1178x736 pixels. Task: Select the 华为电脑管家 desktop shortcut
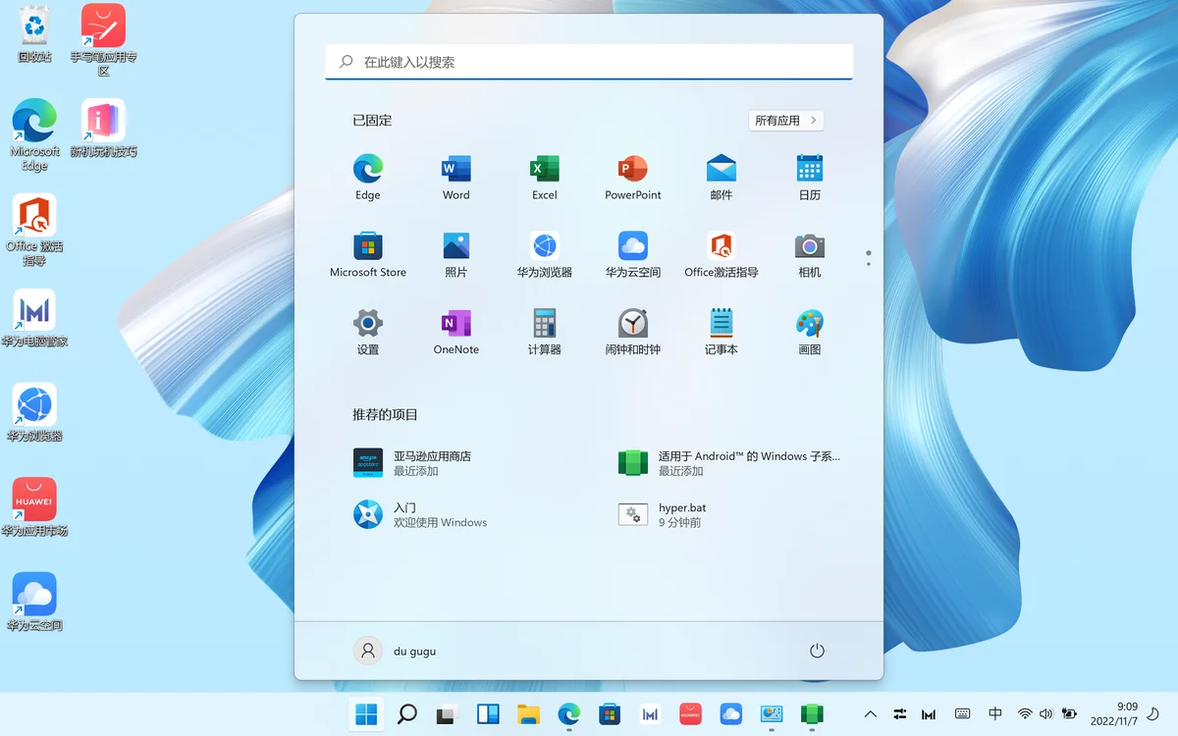[x=34, y=318]
